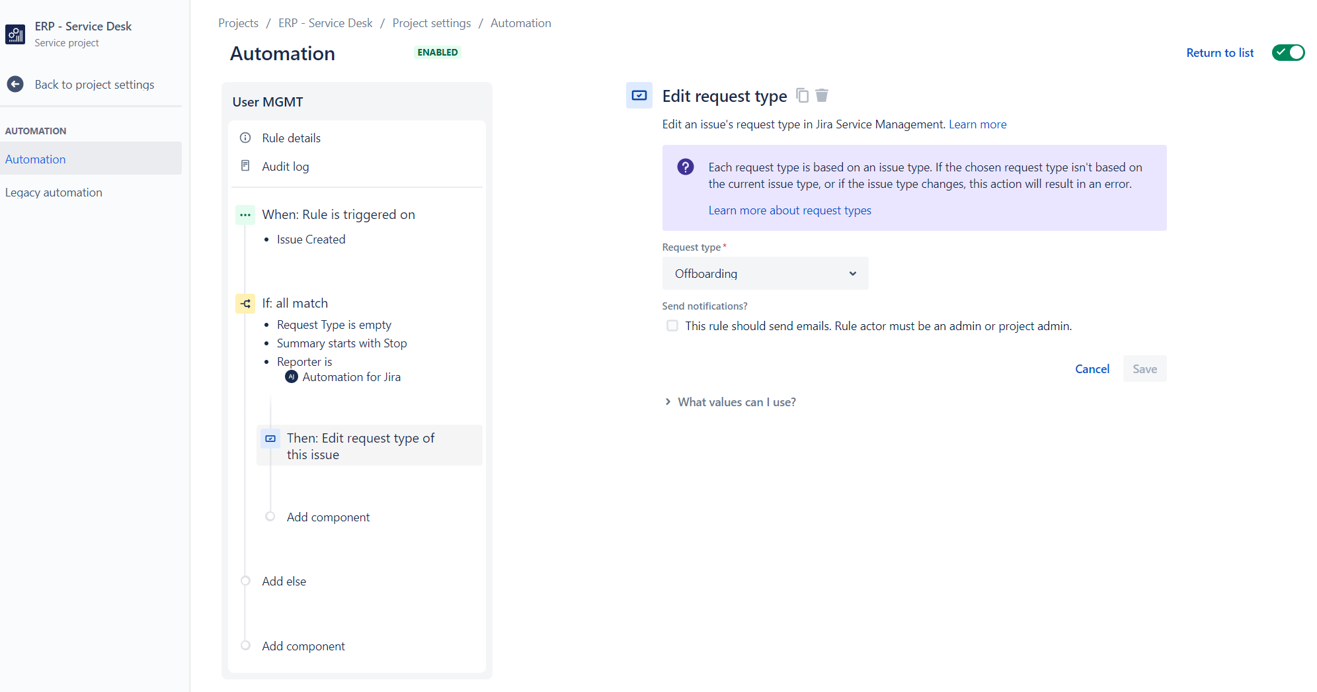Select the If condition branch icon
1317x692 pixels.
coord(245,304)
